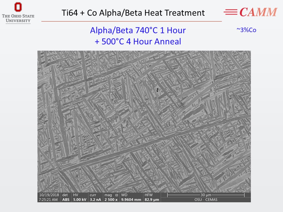This screenshot has height=212, width=283.
Task: Select the slide title 'Ti64 + Co Alpha/Beta Heat Treatment'
Action: [x=133, y=13]
